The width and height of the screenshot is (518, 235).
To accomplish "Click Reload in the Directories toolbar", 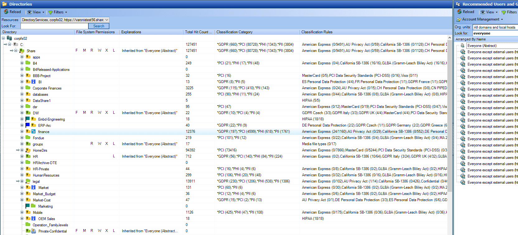I will coord(12,12).
